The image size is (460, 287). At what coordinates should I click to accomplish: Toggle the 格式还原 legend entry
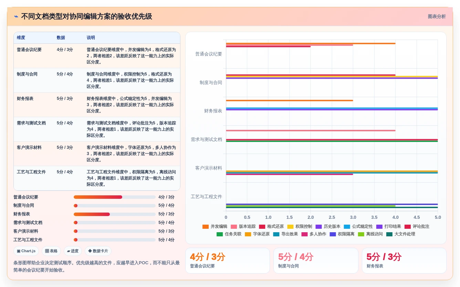pyautogui.click(x=271, y=227)
